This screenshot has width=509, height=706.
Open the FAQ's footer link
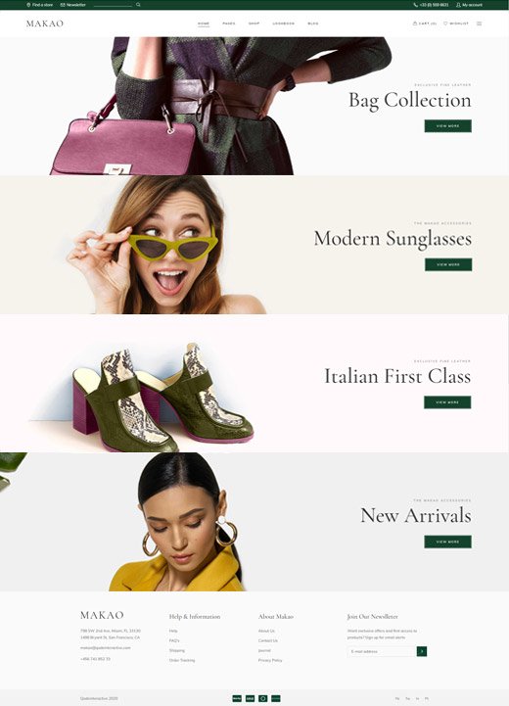point(174,640)
